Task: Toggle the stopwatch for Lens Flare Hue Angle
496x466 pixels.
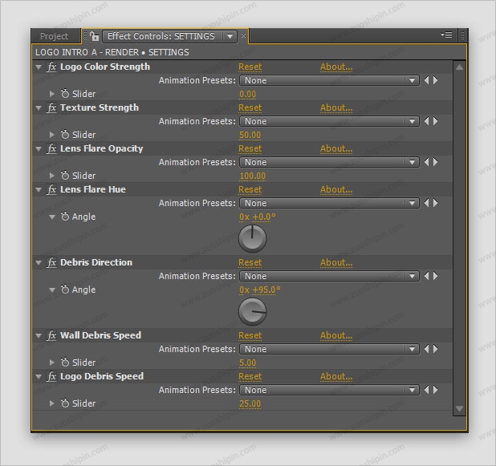Action: pyautogui.click(x=65, y=217)
